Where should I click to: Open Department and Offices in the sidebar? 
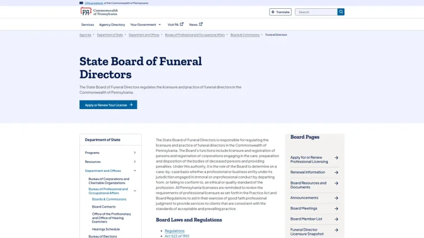103,171
